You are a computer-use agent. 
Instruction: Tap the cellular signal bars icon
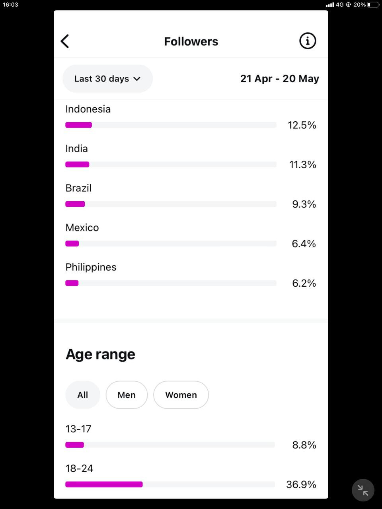coord(330,5)
